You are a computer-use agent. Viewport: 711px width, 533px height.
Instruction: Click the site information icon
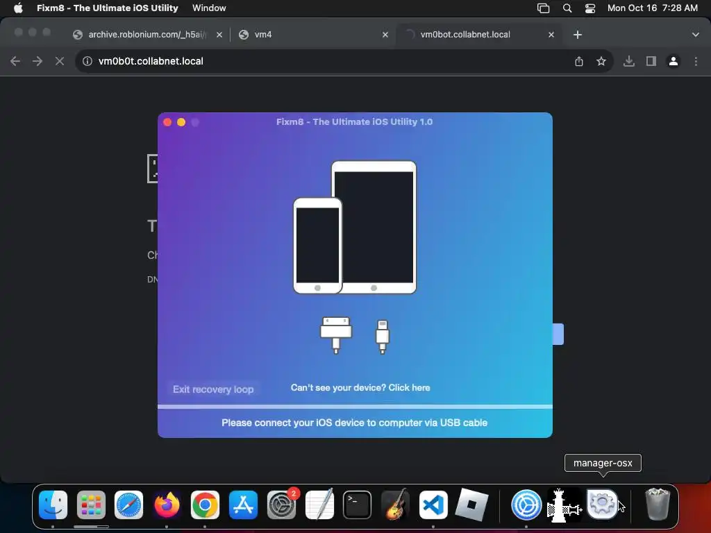[87, 61]
